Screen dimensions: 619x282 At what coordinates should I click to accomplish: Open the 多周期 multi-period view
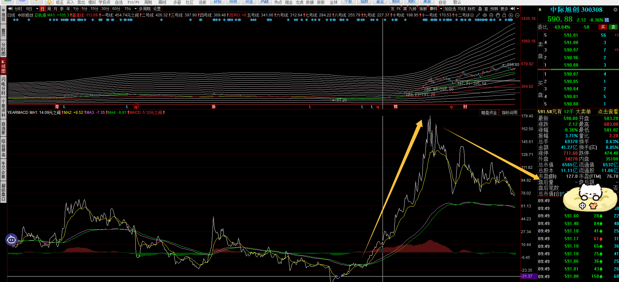pyautogui.click(x=145, y=9)
